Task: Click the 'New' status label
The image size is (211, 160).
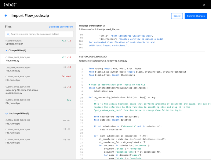Action: (x=69, y=100)
